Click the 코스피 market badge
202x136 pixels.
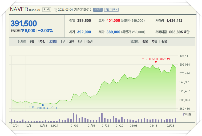pyautogui.click(x=47, y=10)
